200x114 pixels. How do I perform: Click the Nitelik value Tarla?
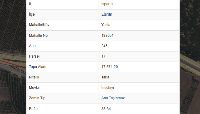(105, 77)
